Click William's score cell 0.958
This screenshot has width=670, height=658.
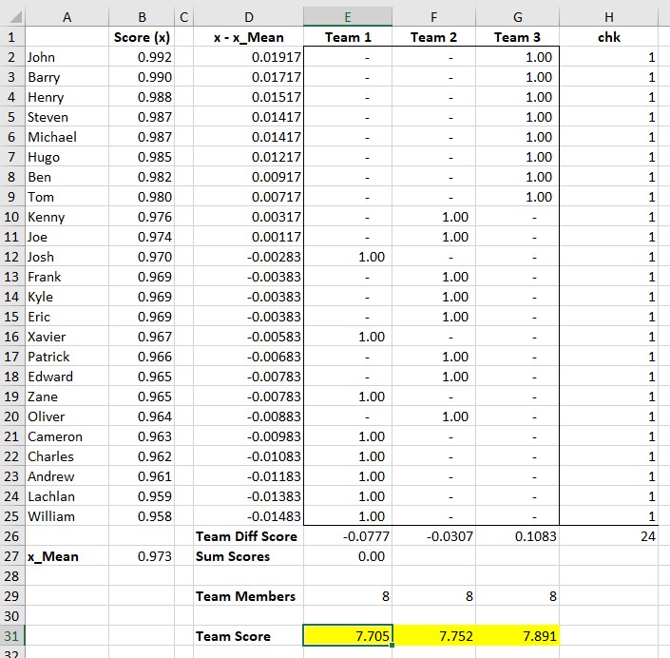pos(141,516)
